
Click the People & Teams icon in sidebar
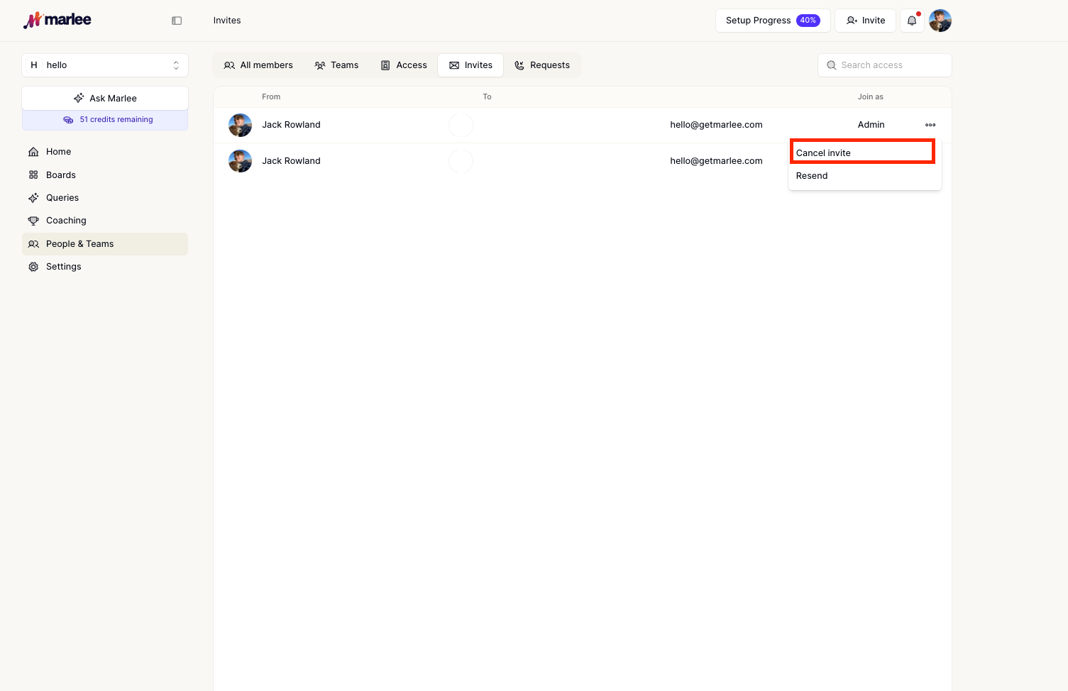33,244
